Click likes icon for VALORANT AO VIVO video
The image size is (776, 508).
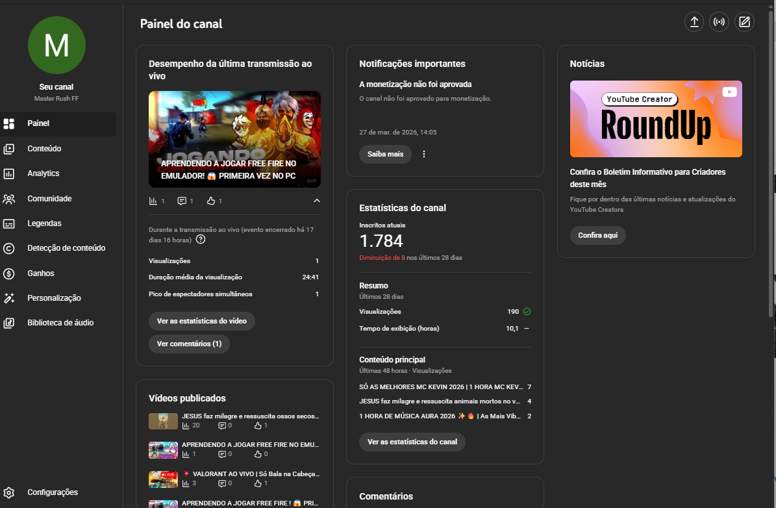[x=258, y=484]
